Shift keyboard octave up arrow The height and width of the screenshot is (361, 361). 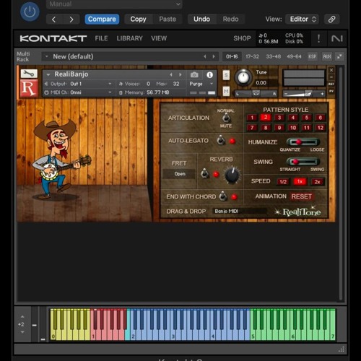pos(22,317)
